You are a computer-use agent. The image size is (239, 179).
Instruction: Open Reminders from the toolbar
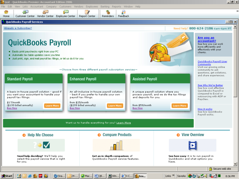[x=108, y=14]
